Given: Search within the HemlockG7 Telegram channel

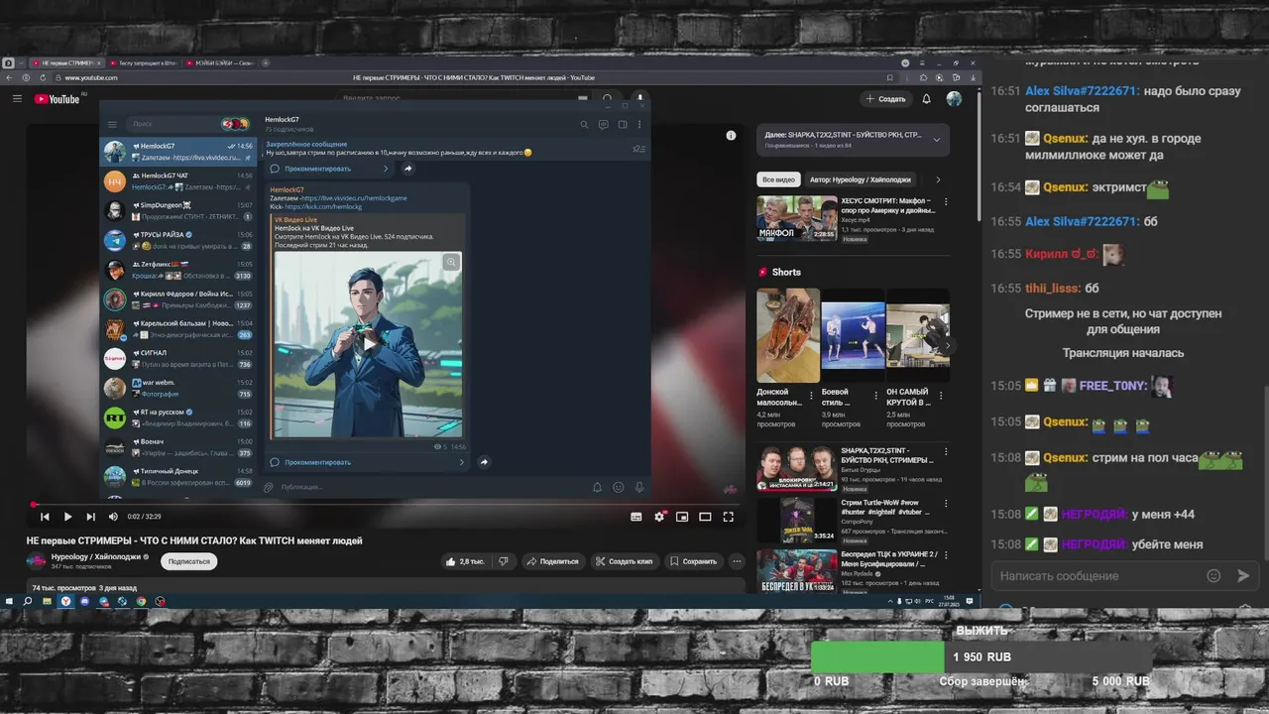Looking at the screenshot, I should pyautogui.click(x=584, y=125).
